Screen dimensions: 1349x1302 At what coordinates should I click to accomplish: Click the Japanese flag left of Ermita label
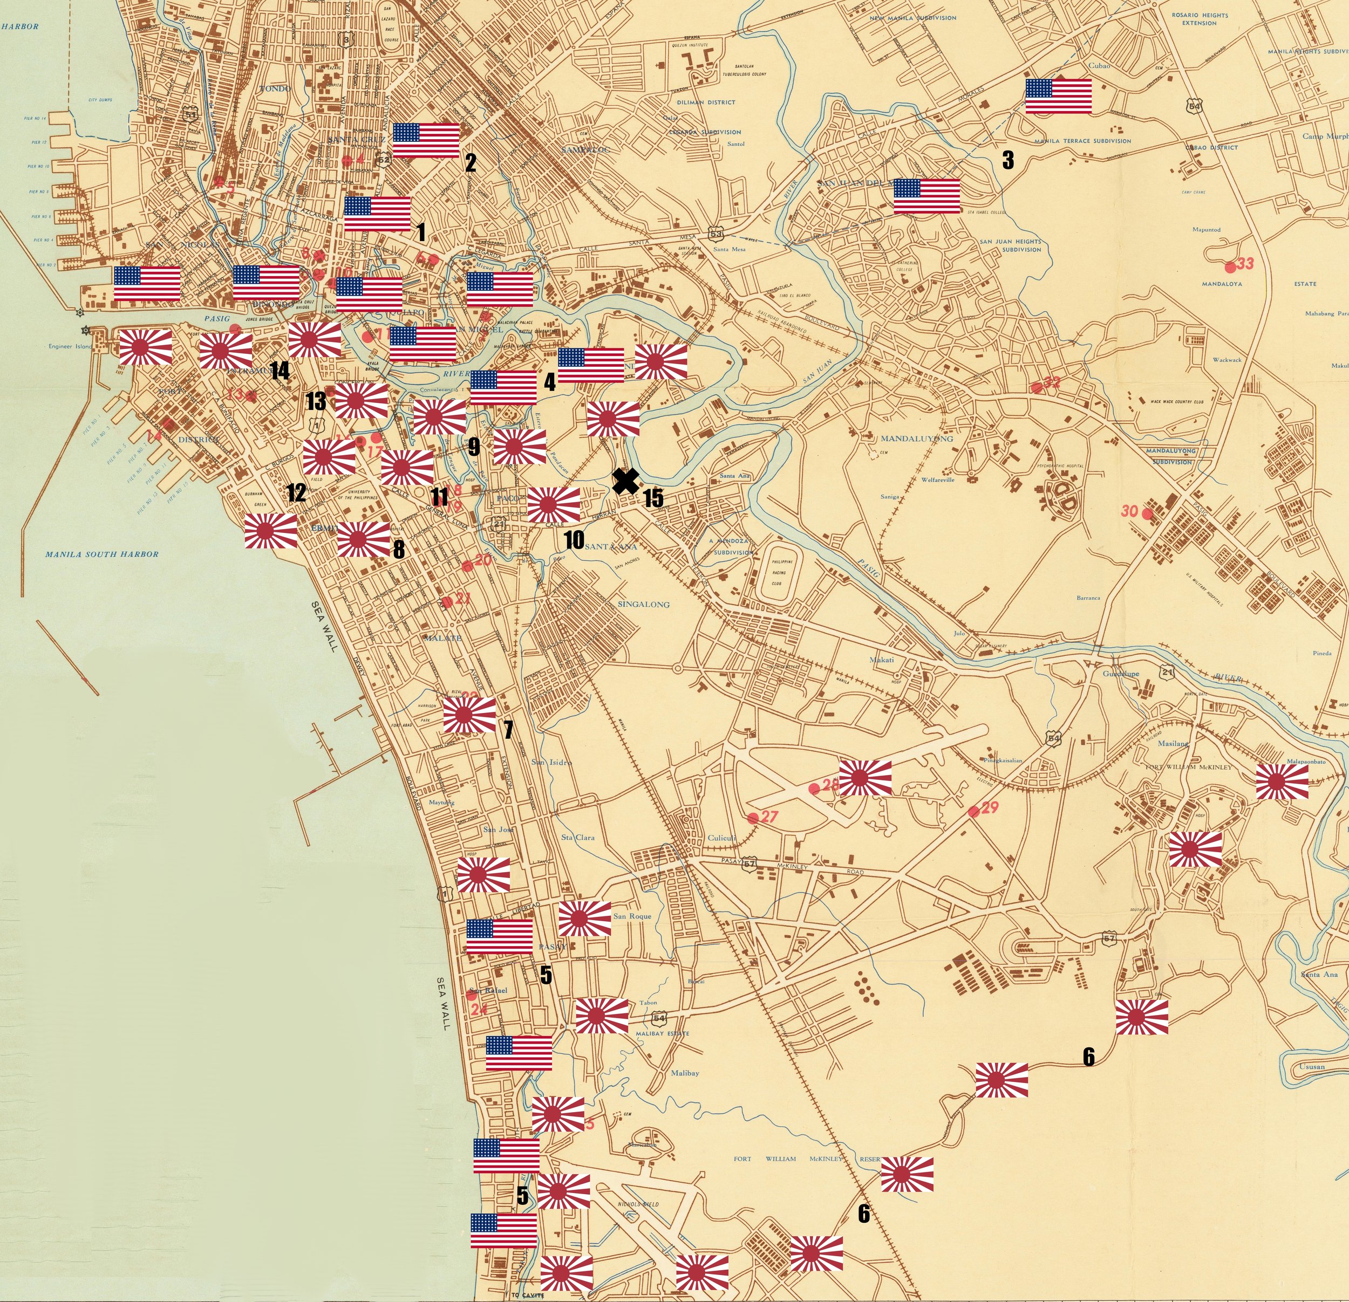pos(271,531)
